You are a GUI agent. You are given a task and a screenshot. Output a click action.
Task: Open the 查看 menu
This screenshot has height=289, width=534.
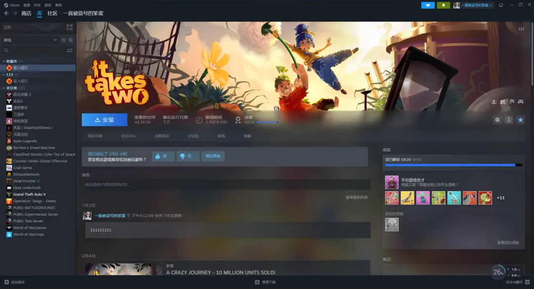coord(27,5)
